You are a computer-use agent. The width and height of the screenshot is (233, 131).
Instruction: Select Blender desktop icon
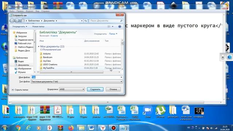(x=6, y=112)
